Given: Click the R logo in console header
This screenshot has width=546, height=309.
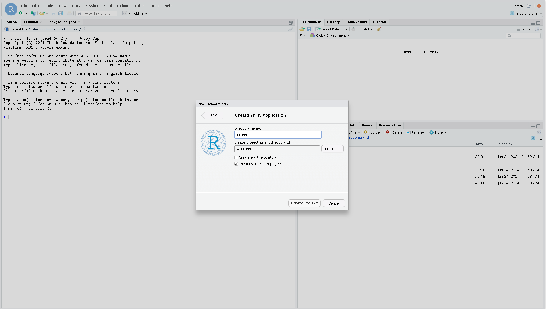Looking at the screenshot, I should pos(7,29).
